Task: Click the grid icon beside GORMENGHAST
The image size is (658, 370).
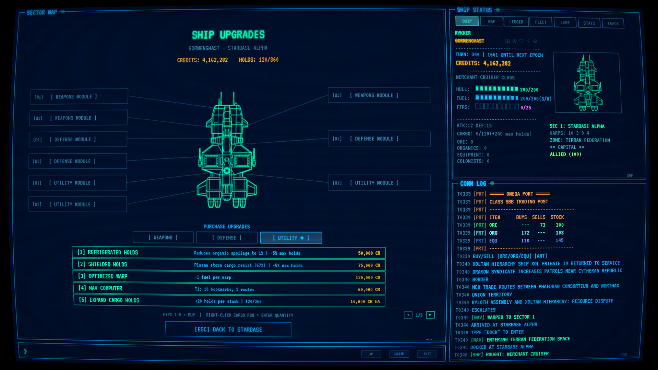Action: (x=507, y=41)
